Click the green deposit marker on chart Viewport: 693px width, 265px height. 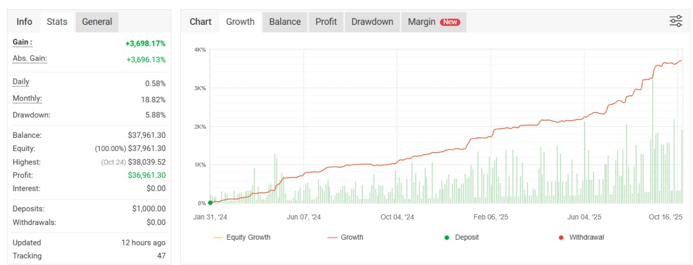[x=210, y=203]
